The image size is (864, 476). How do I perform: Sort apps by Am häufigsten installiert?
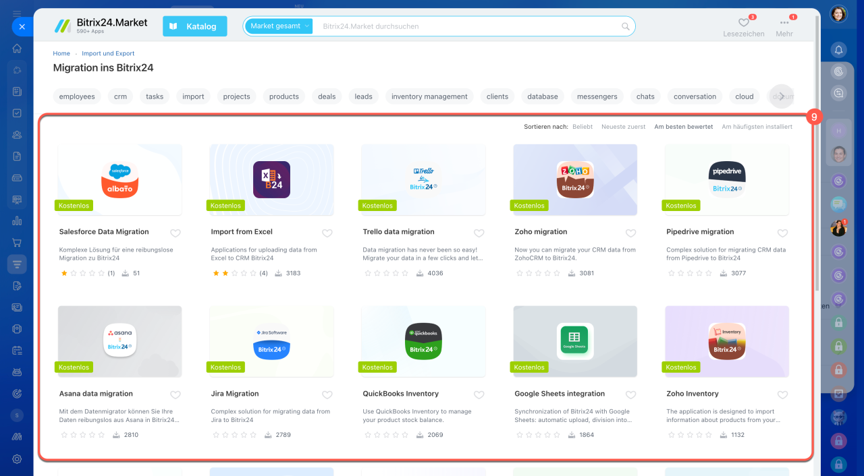point(757,127)
